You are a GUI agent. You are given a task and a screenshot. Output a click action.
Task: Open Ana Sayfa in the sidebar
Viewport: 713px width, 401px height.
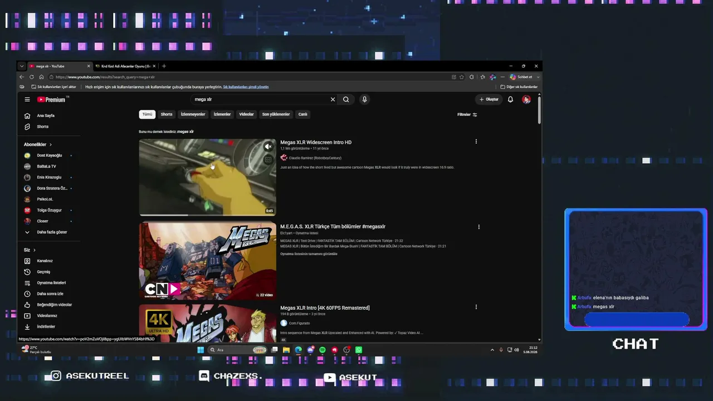click(46, 116)
